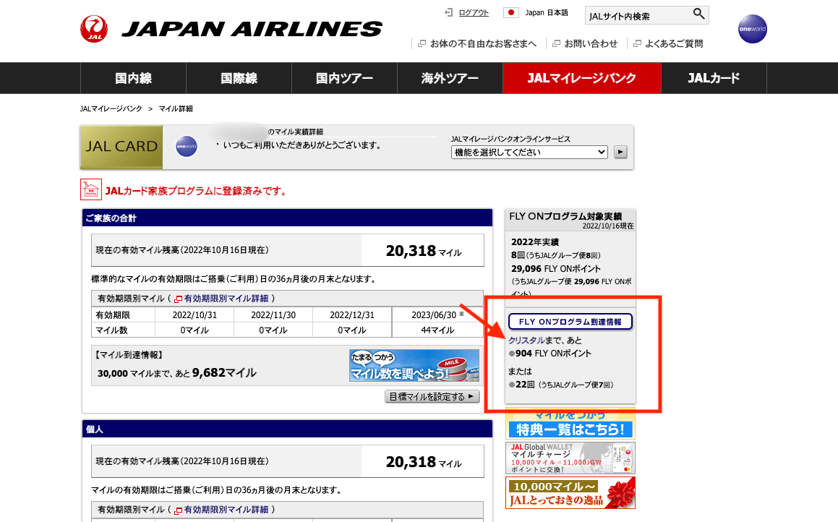The width and height of the screenshot is (838, 522).
Task: Click the logout icon
Action: tap(449, 12)
